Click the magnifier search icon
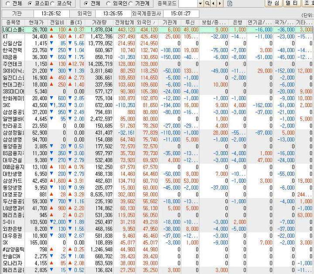This screenshot has height=274, width=314. click(x=208, y=3)
